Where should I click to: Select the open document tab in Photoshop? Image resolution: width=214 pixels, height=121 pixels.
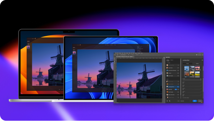click(125, 57)
